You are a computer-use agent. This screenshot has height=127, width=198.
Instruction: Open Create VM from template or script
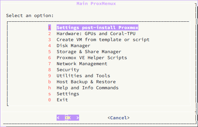[x=103, y=39]
